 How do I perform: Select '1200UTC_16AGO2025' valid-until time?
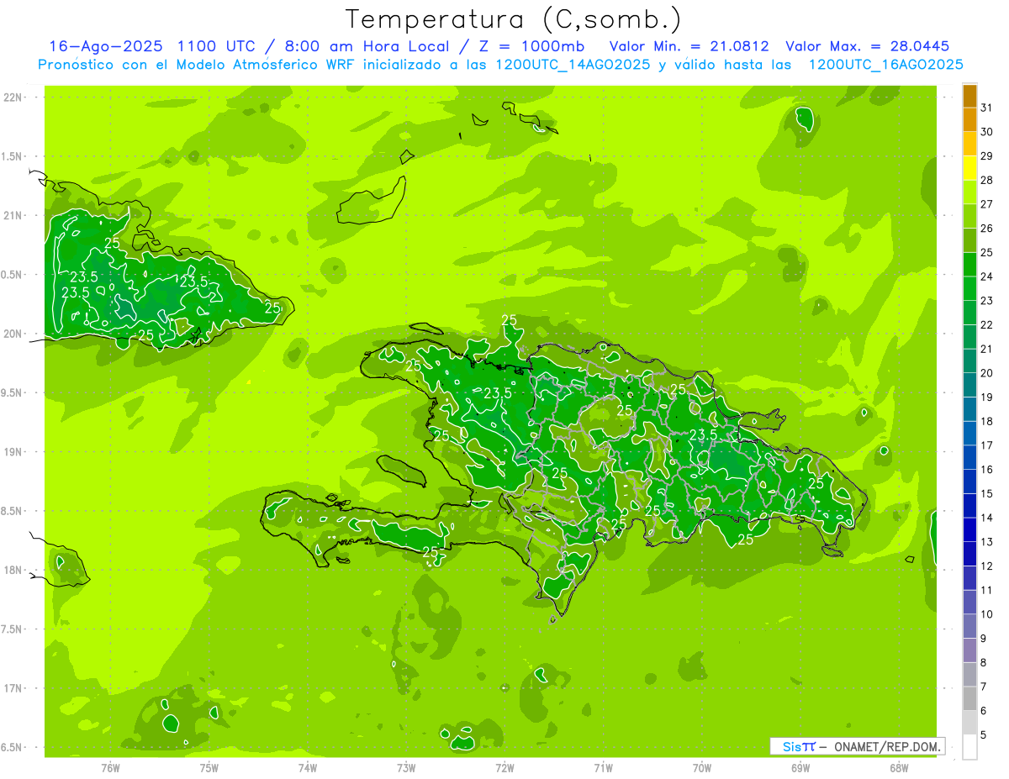885,65
